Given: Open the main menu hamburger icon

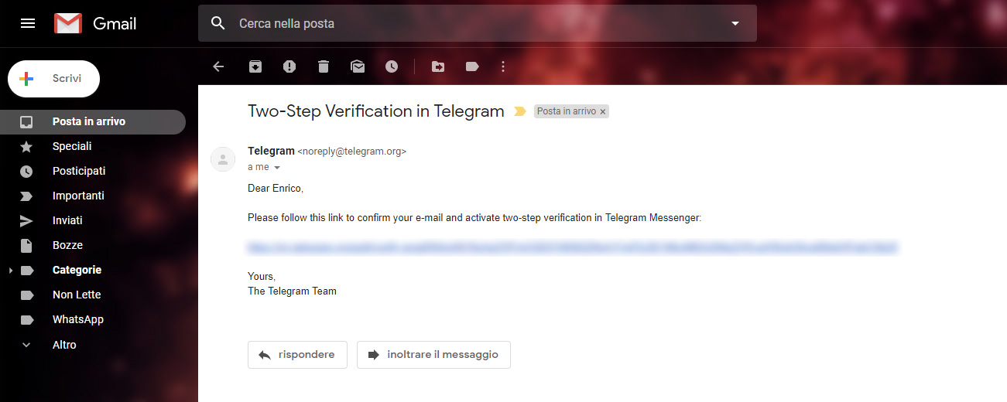Looking at the screenshot, I should 28,23.
